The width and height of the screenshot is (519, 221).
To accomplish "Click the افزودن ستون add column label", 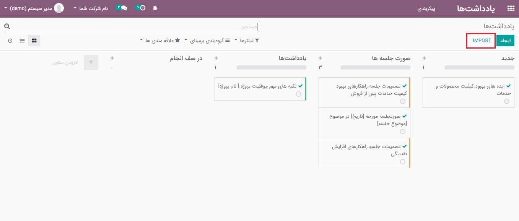I will click(x=65, y=62).
